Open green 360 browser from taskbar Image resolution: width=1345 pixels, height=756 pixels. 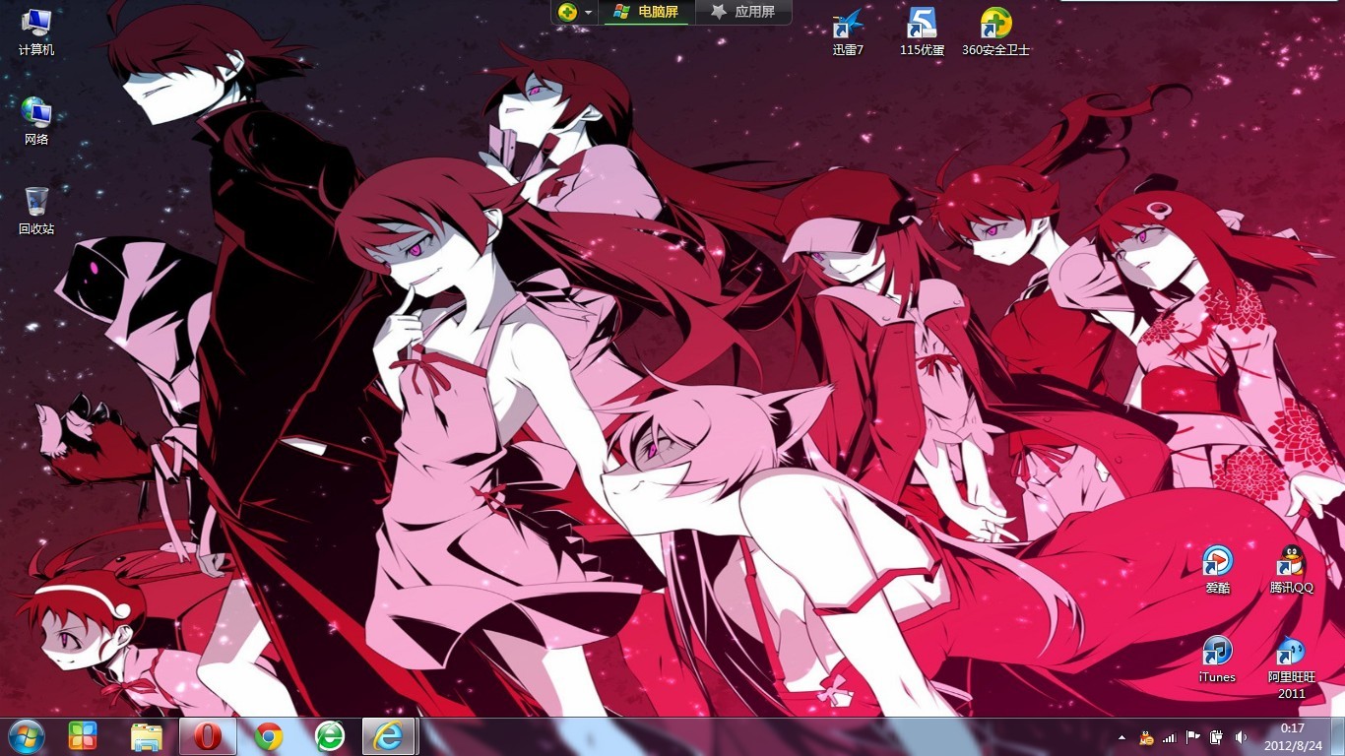(330, 736)
